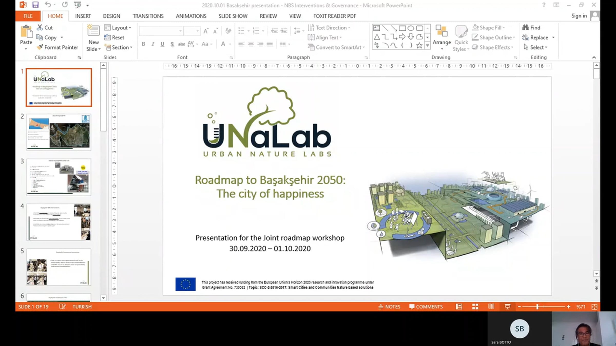Insert a New Slide
This screenshot has height=346, width=616.
tap(93, 38)
